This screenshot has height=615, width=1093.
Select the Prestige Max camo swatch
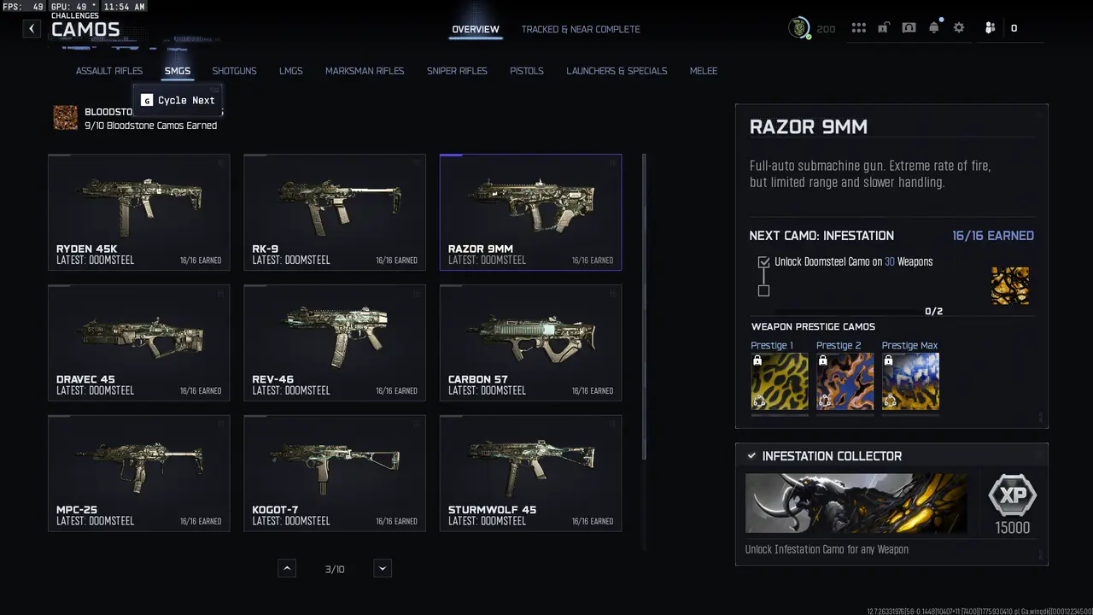coord(910,382)
